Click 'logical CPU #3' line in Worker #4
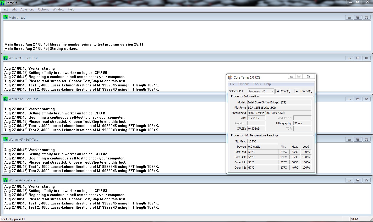 pos(55,191)
